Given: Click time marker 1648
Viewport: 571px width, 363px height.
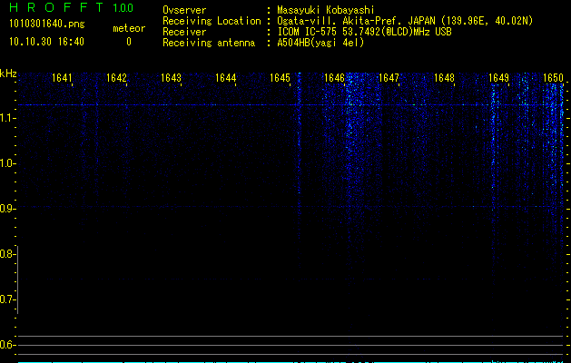Looking at the screenshot, I should (444, 77).
